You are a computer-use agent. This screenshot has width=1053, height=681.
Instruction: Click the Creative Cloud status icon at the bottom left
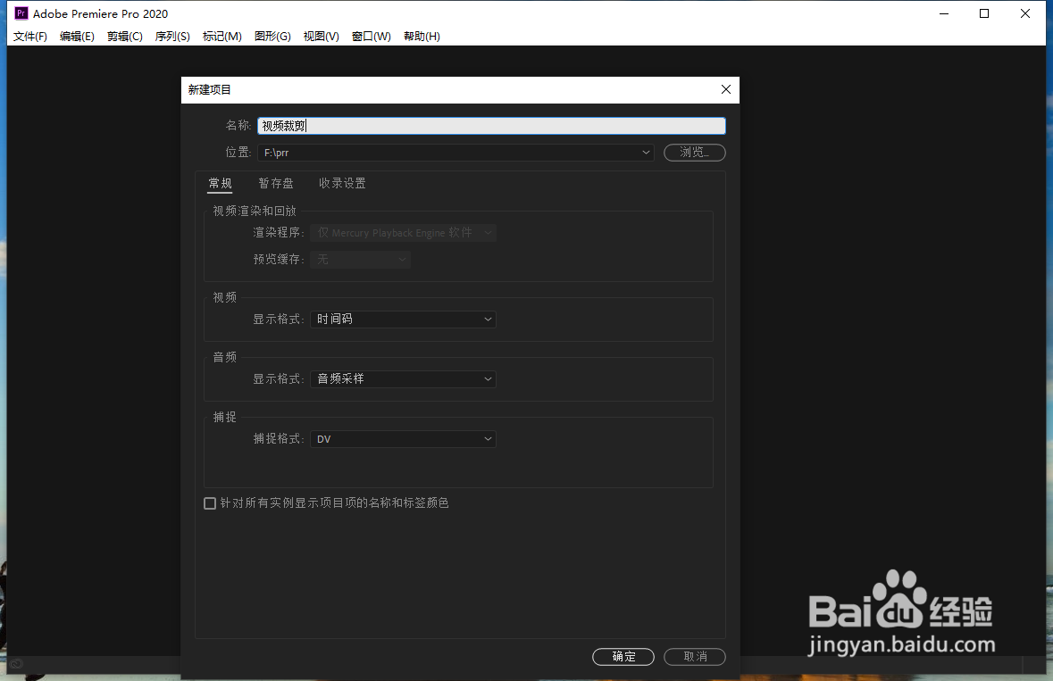click(16, 663)
